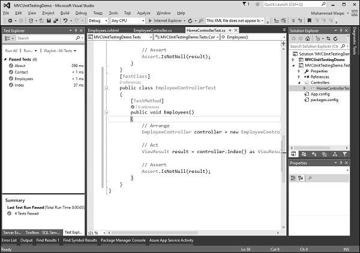Toggle the preview pin on HomeControllerTest.cs tab

230,31
